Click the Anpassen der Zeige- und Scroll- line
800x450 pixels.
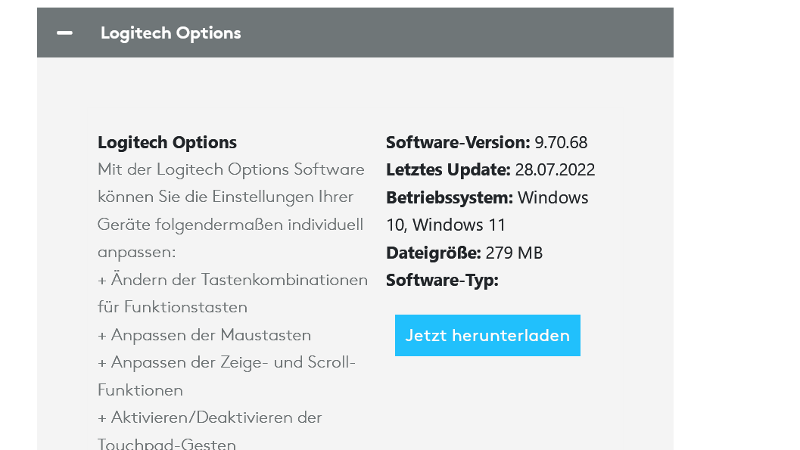tap(226, 362)
